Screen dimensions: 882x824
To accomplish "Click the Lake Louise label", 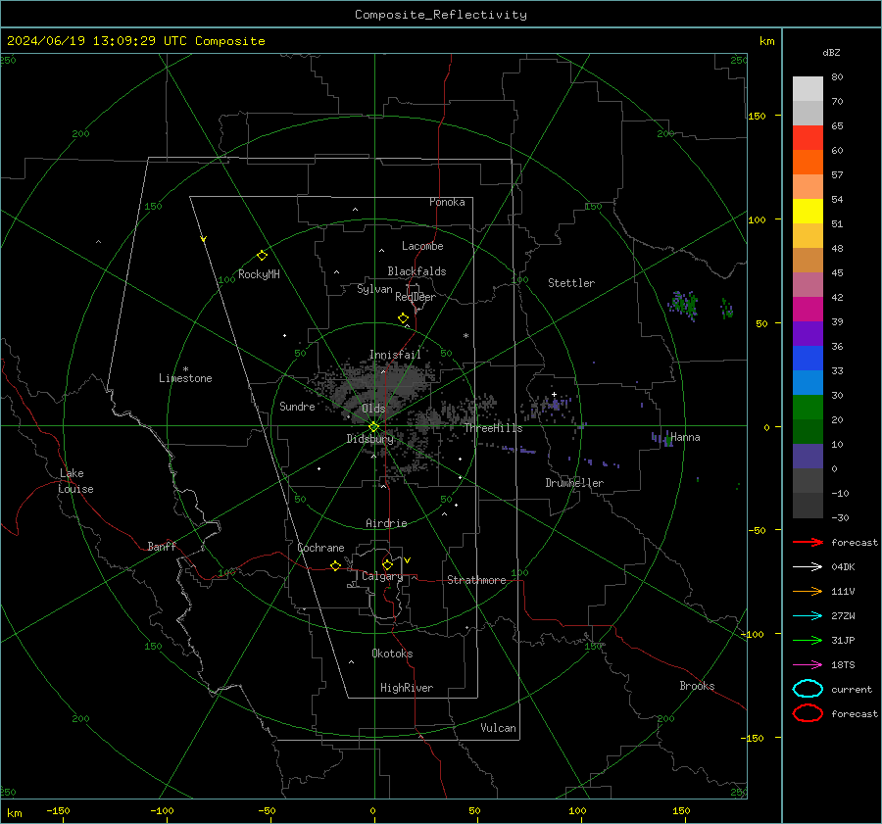I will click(x=75, y=481).
